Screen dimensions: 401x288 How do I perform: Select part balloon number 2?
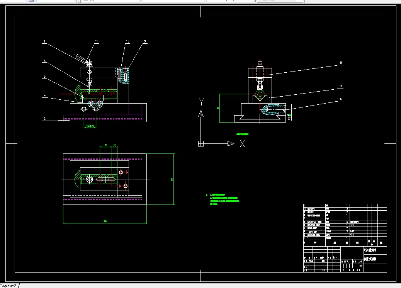click(x=44, y=60)
